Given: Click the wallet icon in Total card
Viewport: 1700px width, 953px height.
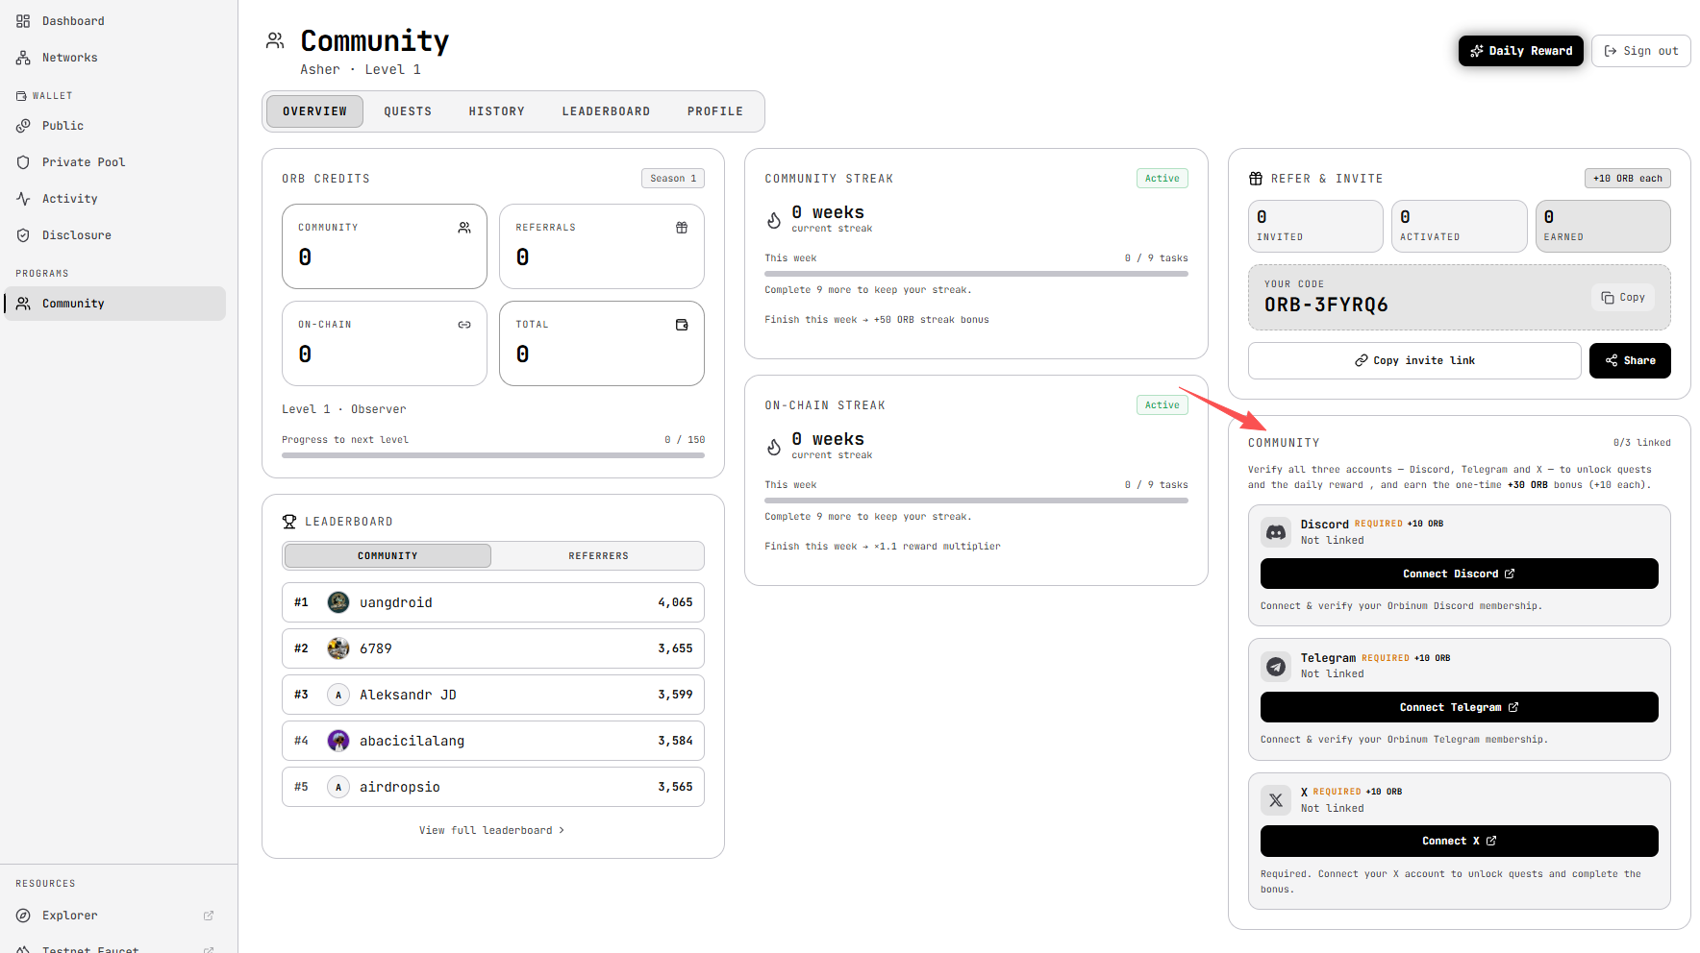Looking at the screenshot, I should click(682, 325).
